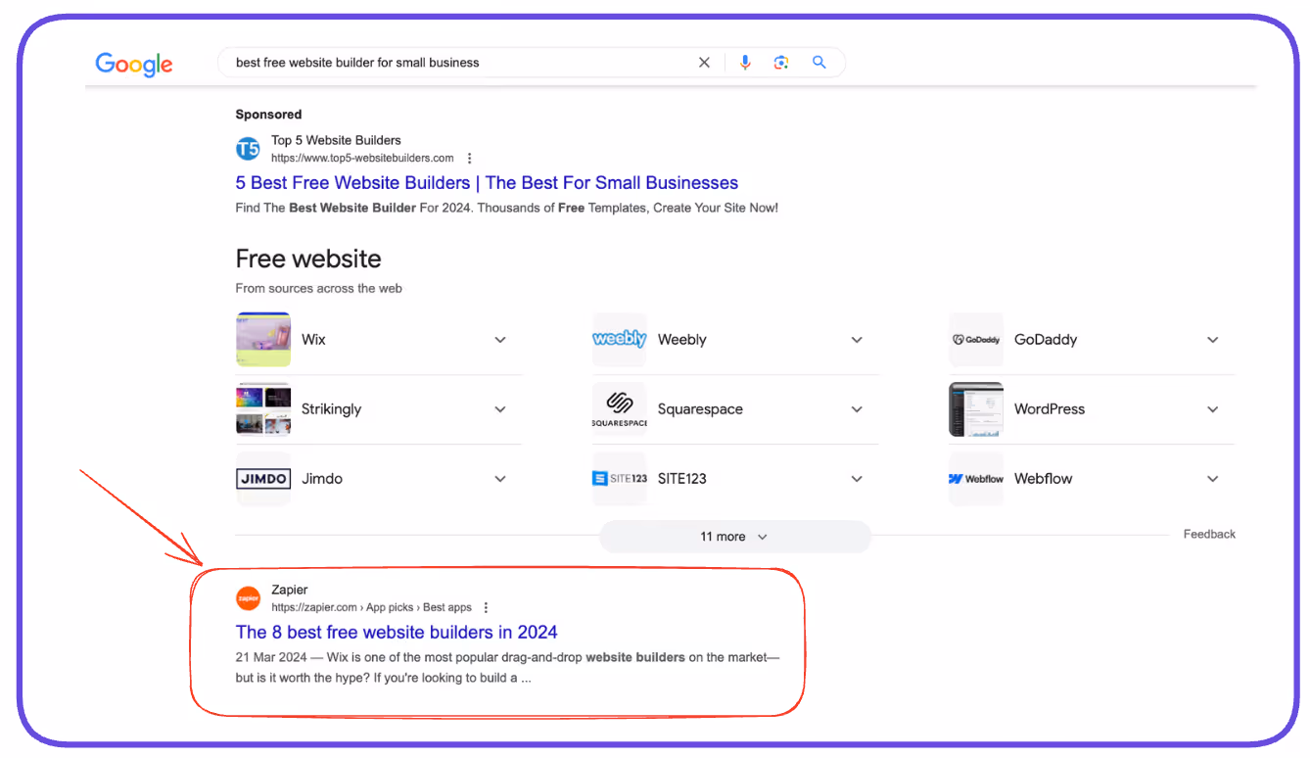
Task: Click the Google logo
Action: click(x=134, y=64)
